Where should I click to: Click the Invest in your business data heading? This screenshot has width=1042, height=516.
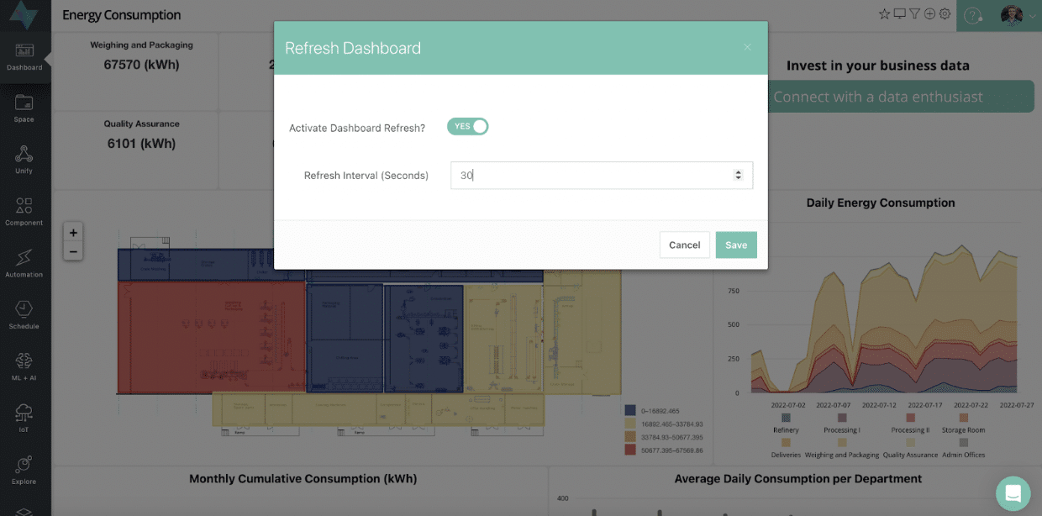(878, 66)
